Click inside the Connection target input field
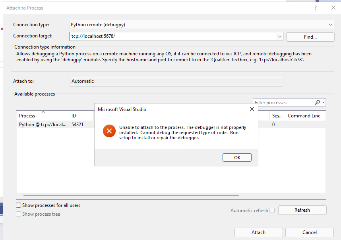 point(159,36)
